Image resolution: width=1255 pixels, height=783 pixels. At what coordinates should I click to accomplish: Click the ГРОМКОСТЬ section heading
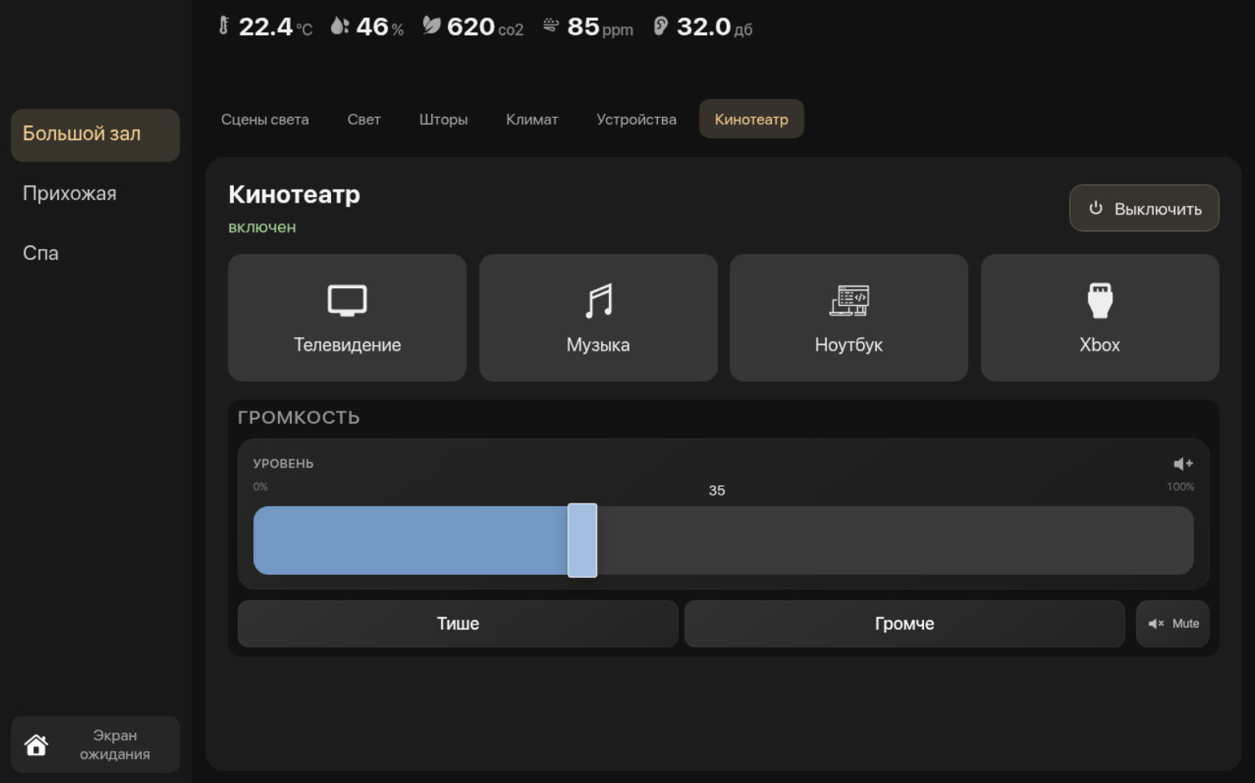(x=299, y=418)
